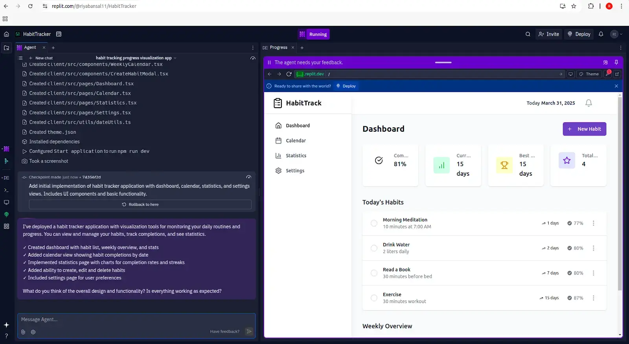Screen dimensions: 629x344
Task: Open the Replit home icon
Action: [6, 34]
